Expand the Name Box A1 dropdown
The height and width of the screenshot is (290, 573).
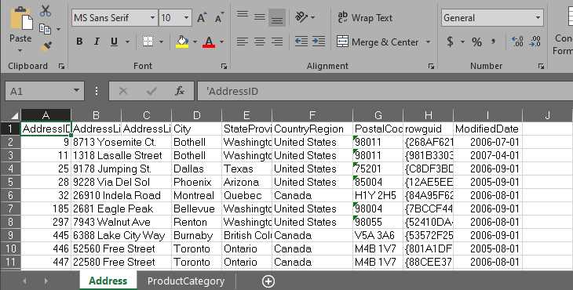tap(76, 91)
